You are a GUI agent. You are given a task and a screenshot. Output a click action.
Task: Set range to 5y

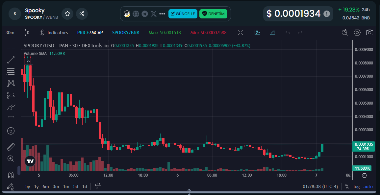(x=28, y=186)
